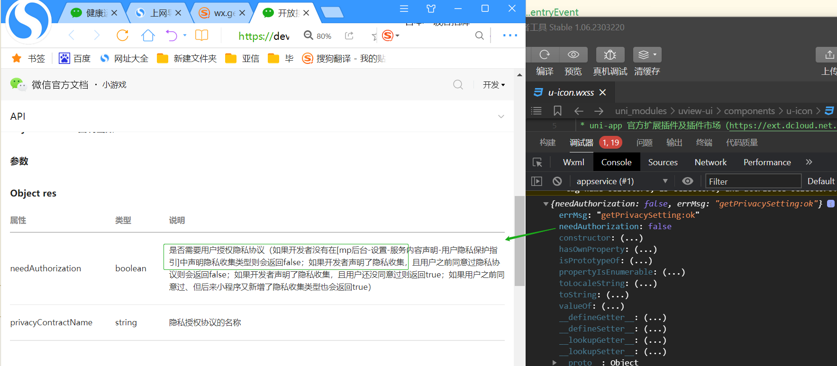Open the appservice (#1) context dropdown
This screenshot has width=837, height=366.
[x=622, y=181]
